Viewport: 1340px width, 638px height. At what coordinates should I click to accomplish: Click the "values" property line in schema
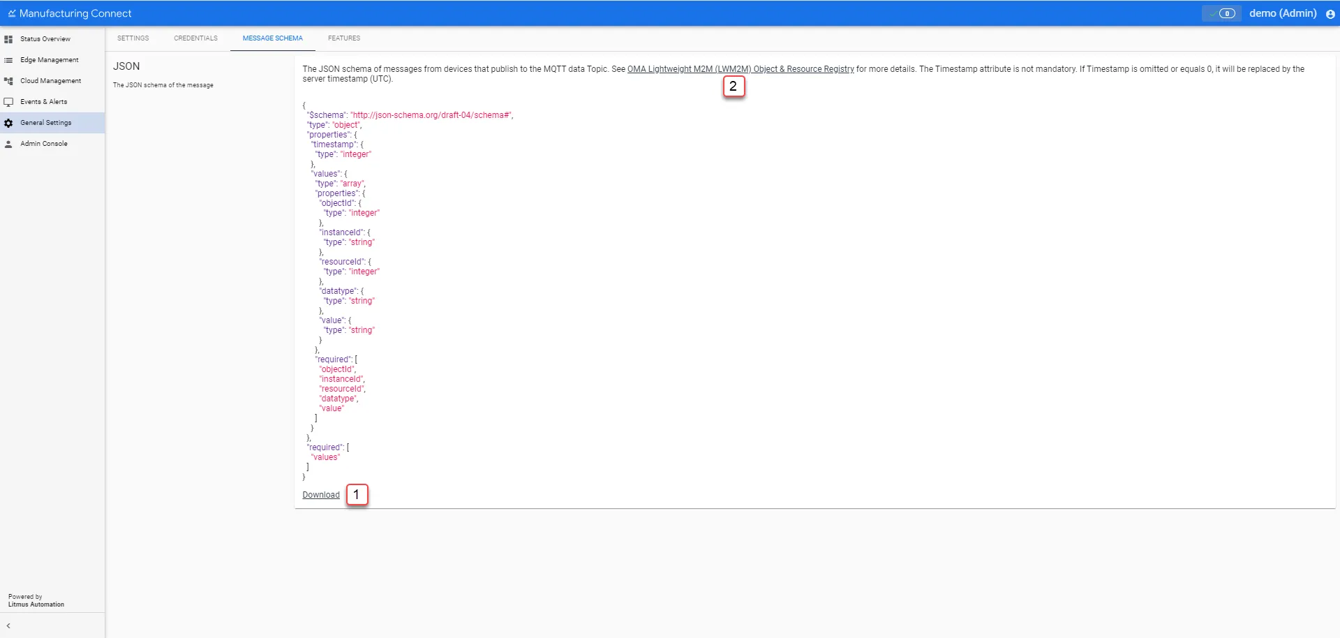click(329, 174)
